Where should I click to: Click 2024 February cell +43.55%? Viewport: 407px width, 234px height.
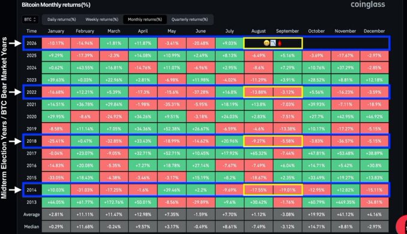point(85,68)
